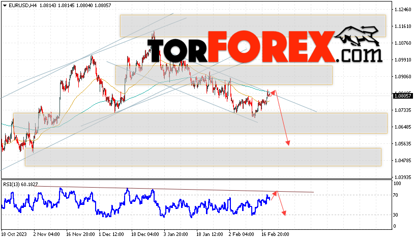Click the 1.11610 price axis label

coord(403,26)
